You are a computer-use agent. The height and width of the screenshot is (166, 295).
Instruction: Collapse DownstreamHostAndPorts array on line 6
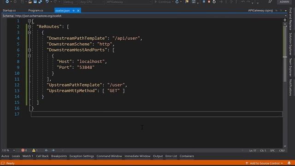click(29, 50)
